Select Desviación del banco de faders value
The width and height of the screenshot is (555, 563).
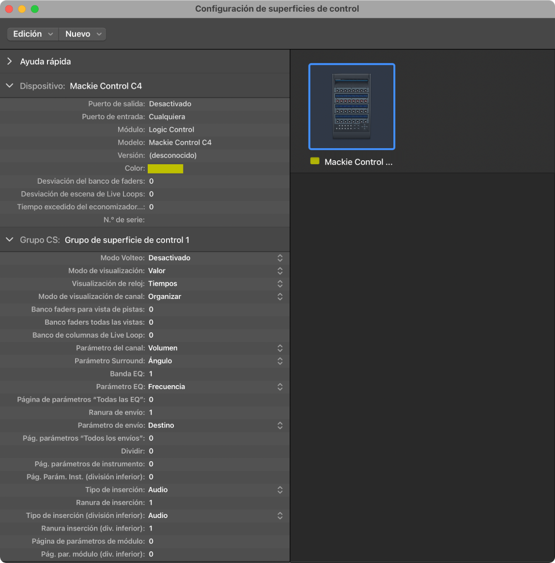[152, 181]
